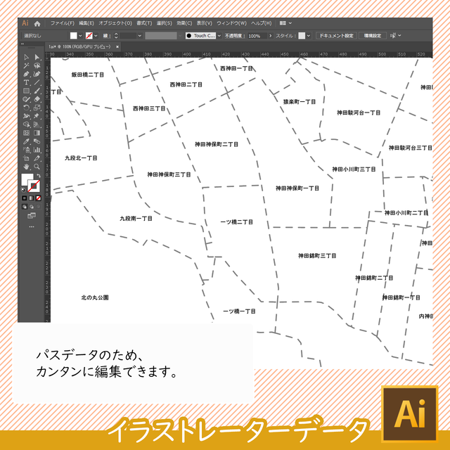
Task: Choose the Curvature tool
Action: (37, 74)
